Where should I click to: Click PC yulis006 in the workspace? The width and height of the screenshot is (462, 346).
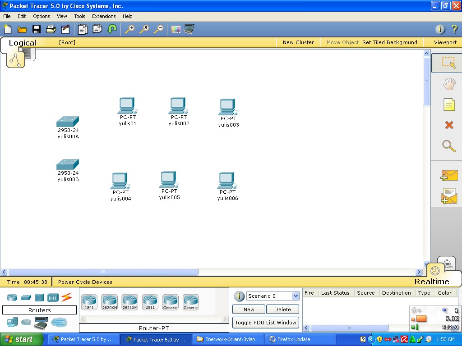point(227,181)
